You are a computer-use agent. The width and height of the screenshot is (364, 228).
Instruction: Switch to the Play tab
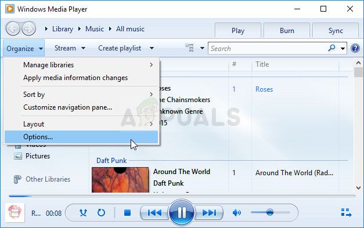coord(238,30)
